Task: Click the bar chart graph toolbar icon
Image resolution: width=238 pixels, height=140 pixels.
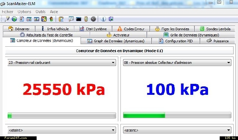Action: pyautogui.click(x=36, y=19)
